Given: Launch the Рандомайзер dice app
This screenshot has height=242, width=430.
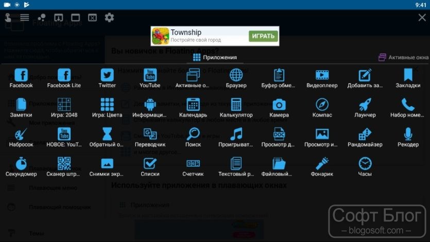Looking at the screenshot, I should pos(365,137).
